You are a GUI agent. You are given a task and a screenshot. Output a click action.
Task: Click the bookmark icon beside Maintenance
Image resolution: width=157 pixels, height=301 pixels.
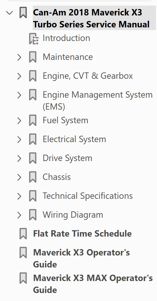[33, 57]
